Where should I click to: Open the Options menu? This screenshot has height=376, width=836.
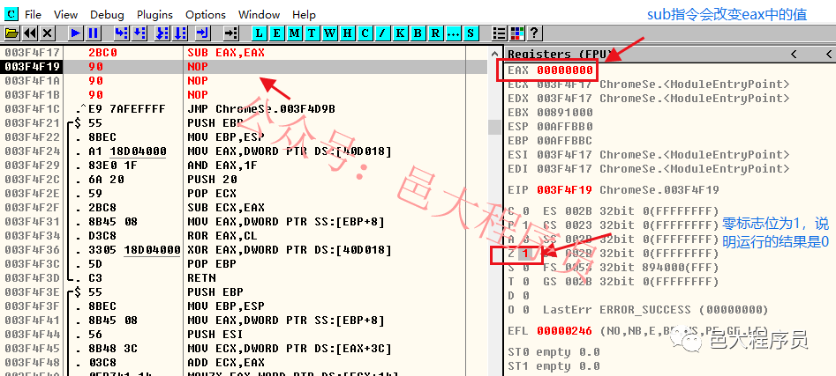point(206,15)
